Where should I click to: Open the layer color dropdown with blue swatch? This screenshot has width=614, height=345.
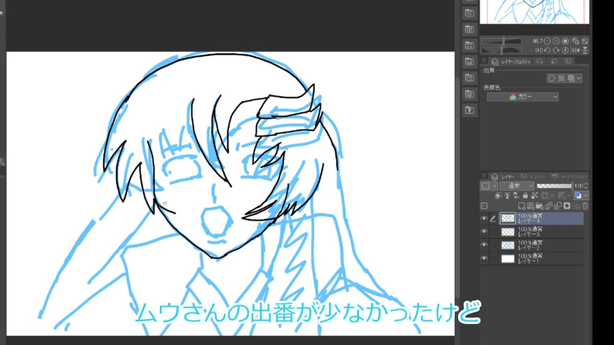pos(581,195)
